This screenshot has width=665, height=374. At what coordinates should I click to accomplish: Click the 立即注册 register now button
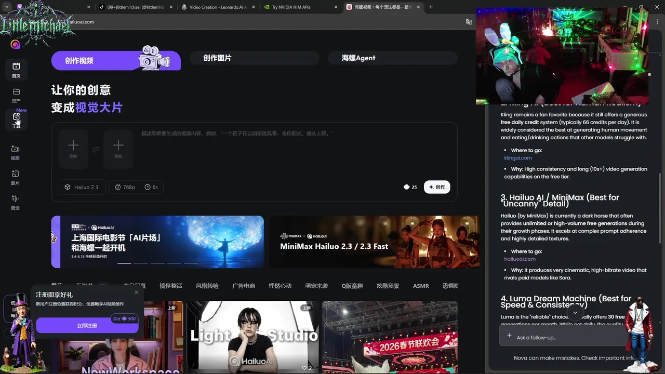[x=87, y=325]
